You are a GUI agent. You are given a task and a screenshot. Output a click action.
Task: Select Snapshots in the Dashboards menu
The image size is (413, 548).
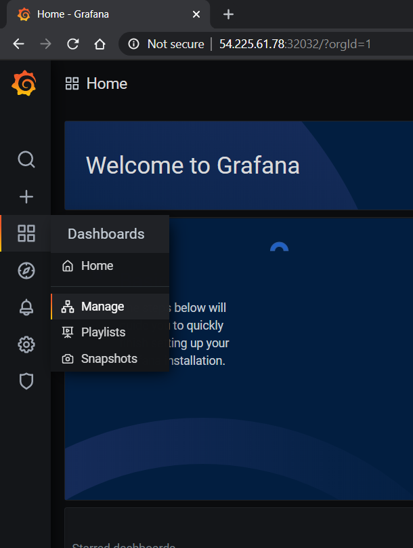coord(108,359)
